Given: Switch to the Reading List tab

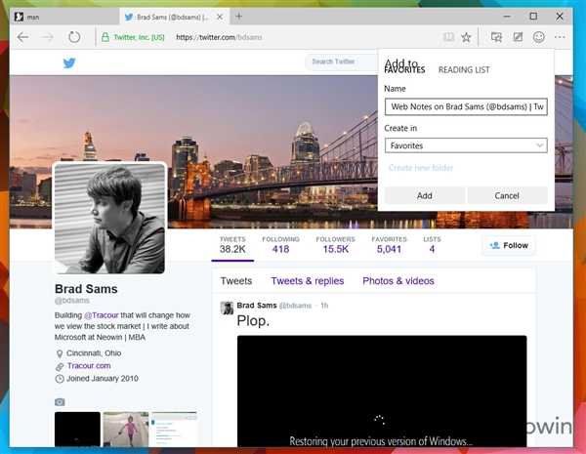Looking at the screenshot, I should point(464,70).
